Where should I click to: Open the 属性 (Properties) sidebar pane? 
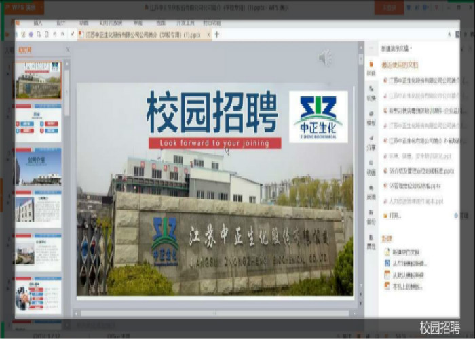[x=371, y=242]
